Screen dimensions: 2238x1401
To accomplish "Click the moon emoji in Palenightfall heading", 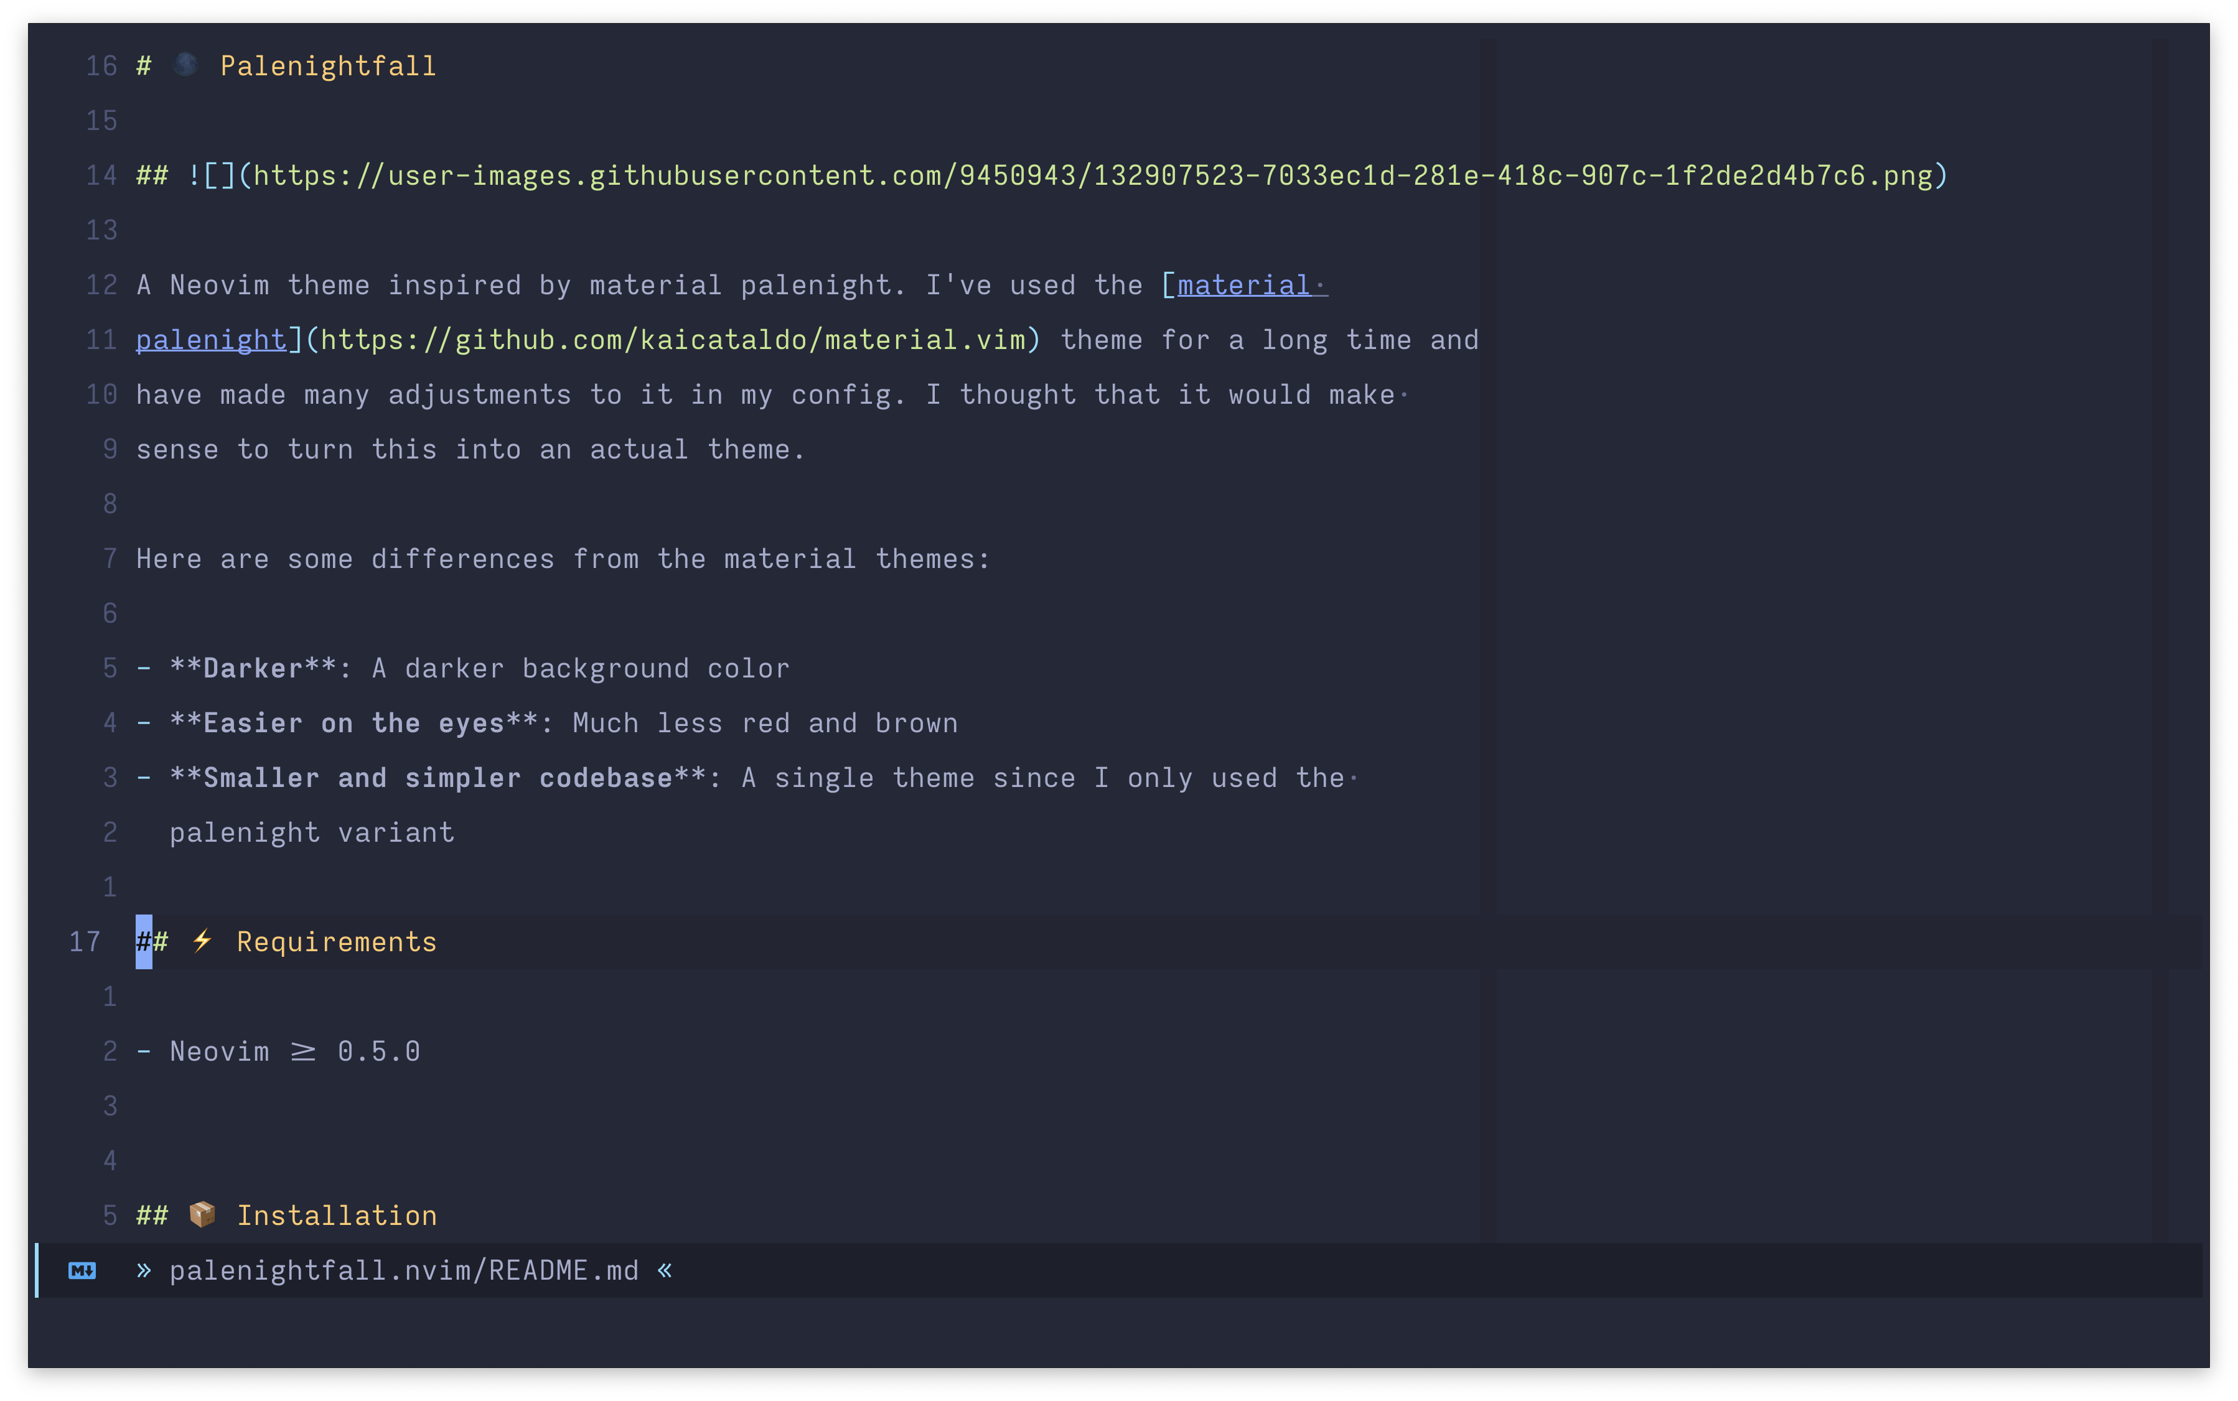I will click(185, 65).
